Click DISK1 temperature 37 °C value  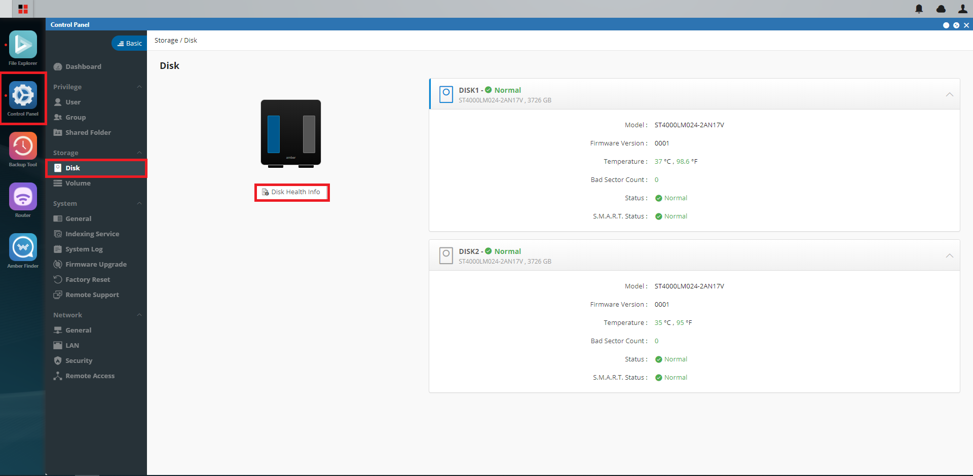[663, 162]
